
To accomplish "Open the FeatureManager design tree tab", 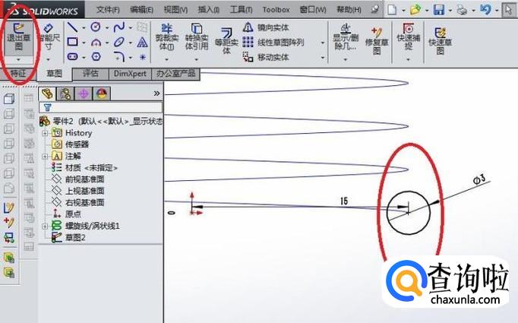I will (47, 93).
